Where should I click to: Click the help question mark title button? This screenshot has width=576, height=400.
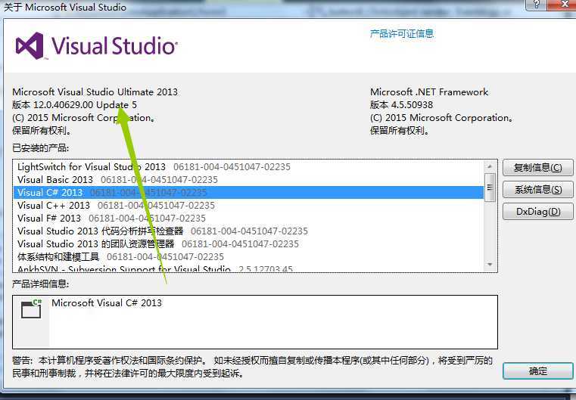click(x=537, y=5)
